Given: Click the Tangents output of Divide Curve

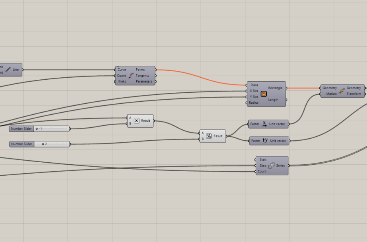Looking at the screenshot, I should 142,75.
